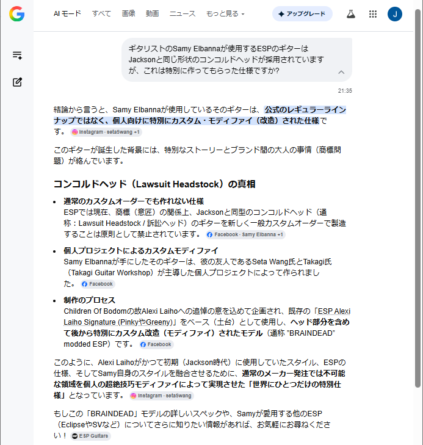Open the AI mode history icon in sidebar
This screenshot has height=445, width=423.
17,55
